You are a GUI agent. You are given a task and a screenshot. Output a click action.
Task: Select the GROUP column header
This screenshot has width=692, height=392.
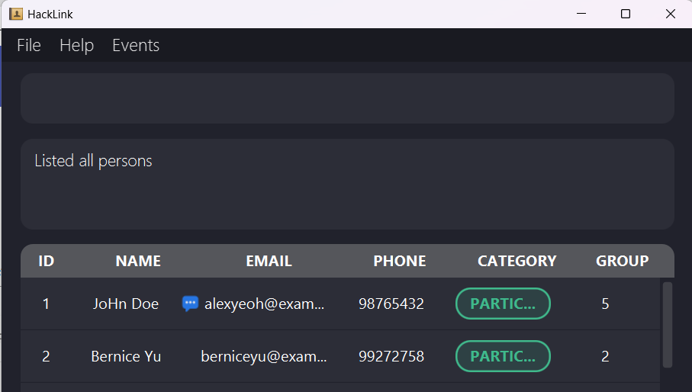[x=623, y=261]
